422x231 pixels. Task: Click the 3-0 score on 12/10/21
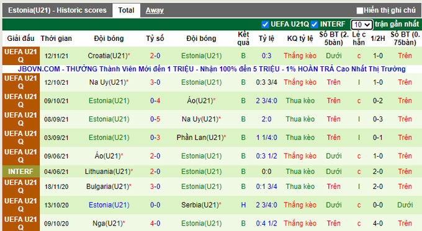tap(155, 82)
